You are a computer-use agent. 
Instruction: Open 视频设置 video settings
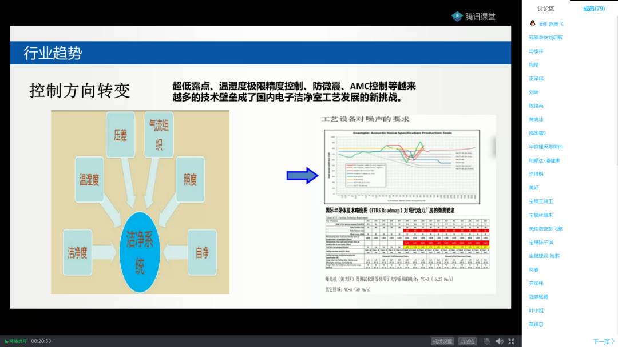(x=442, y=341)
